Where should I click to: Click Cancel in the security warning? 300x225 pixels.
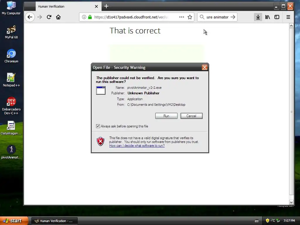pos(191,116)
